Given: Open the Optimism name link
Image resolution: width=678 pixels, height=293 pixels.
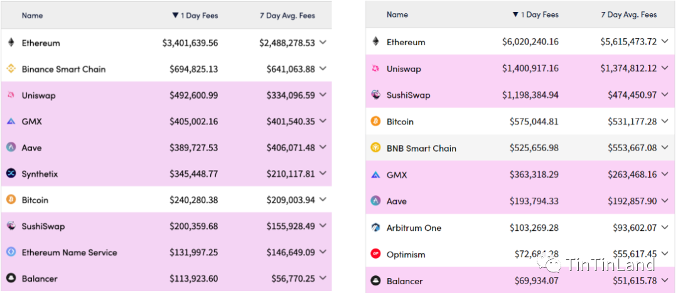Looking at the screenshot, I should tap(406, 255).
